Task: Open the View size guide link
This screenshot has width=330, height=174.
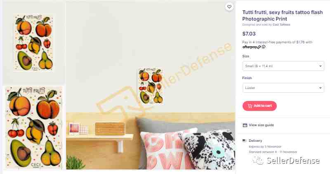Action: (x=261, y=125)
